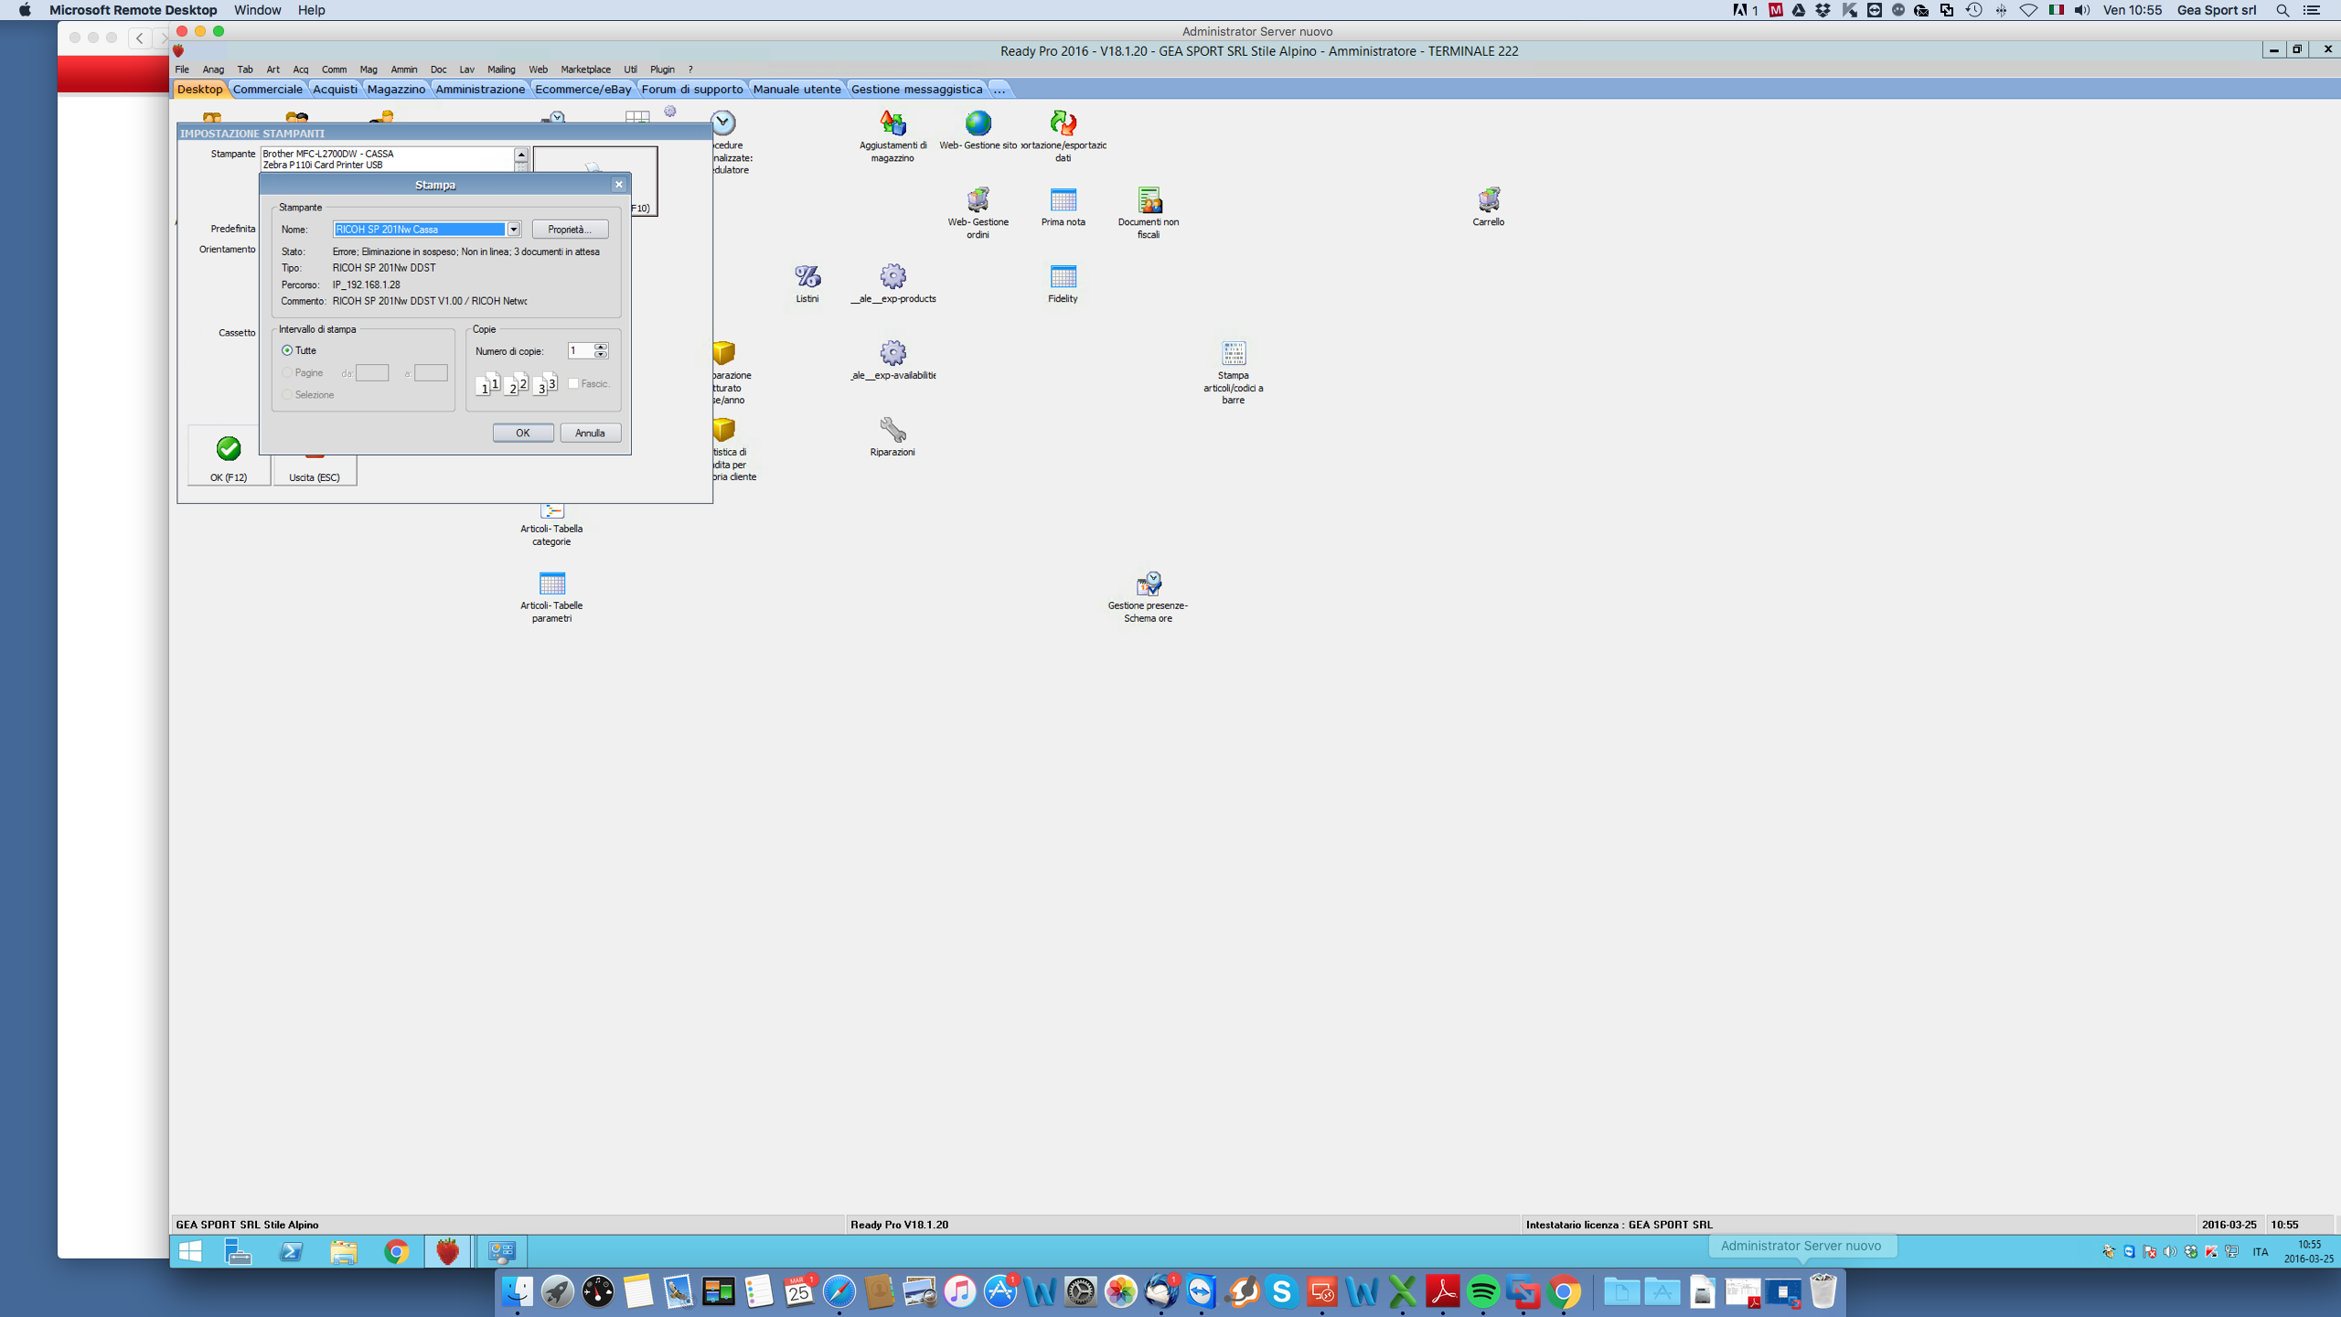The width and height of the screenshot is (2341, 1317).
Task: Open Articoli- Tabelle parametri icon
Action: (551, 584)
